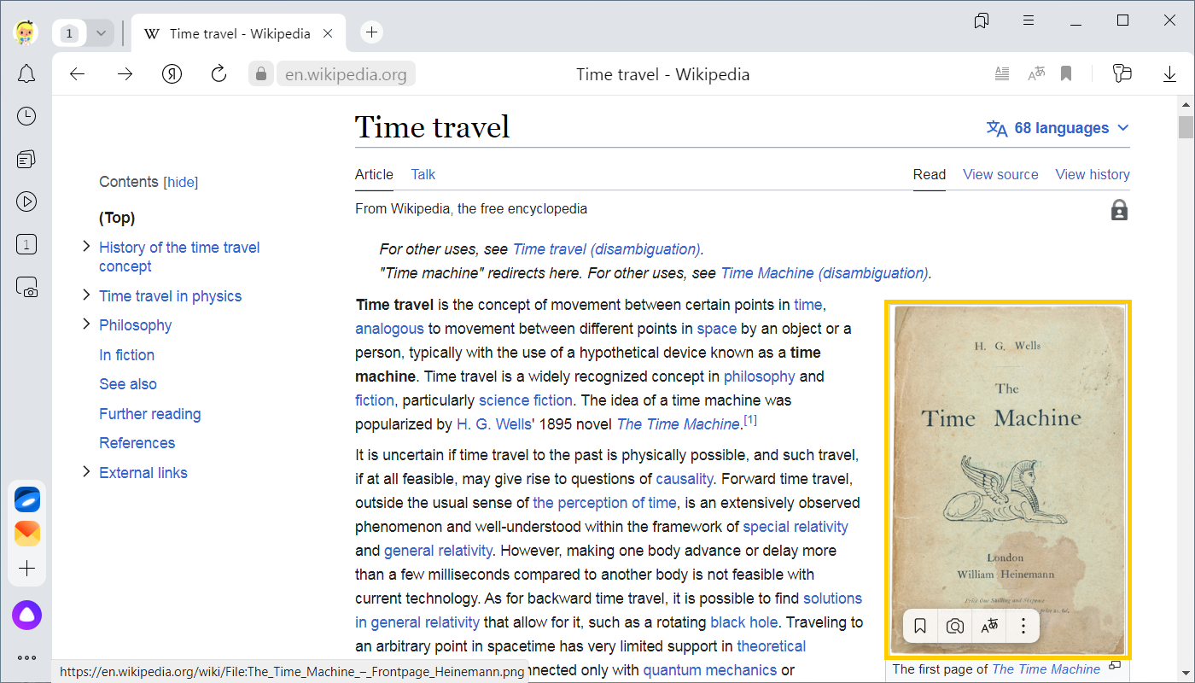Image resolution: width=1195 pixels, height=683 pixels.
Task: Open more options on the image overlay
Action: 1023,627
